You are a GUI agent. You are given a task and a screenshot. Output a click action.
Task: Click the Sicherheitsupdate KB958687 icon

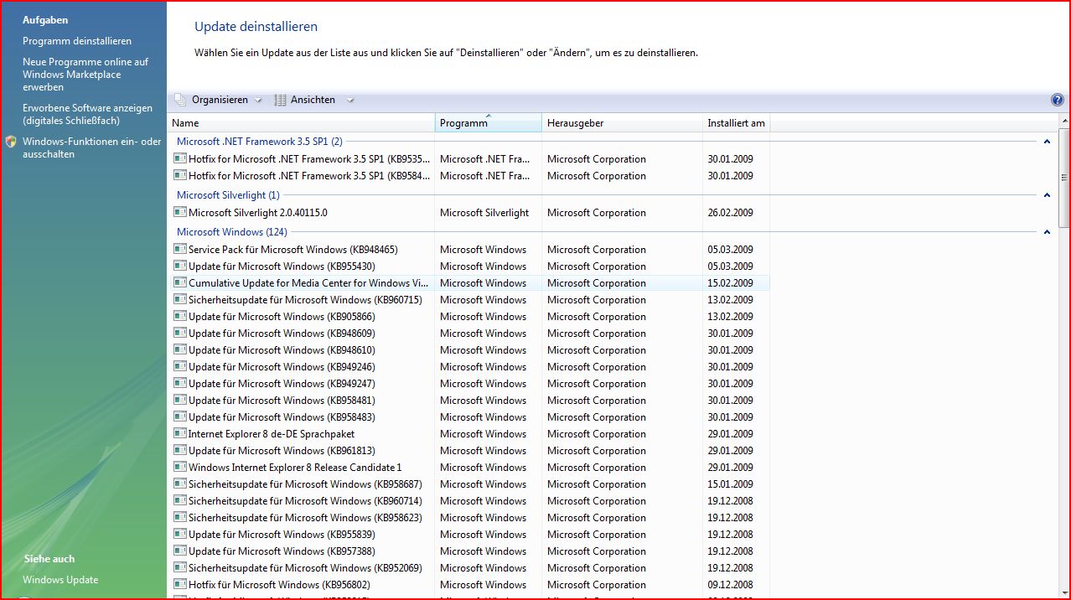point(179,484)
